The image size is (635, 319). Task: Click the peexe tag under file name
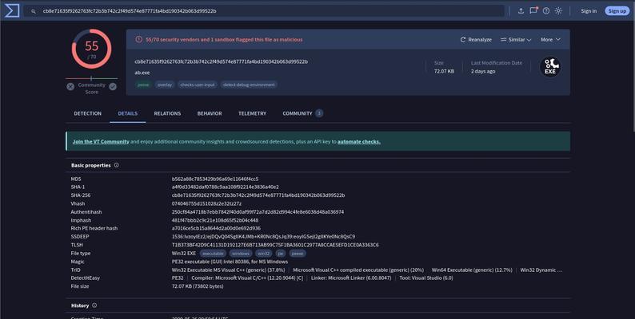143,85
